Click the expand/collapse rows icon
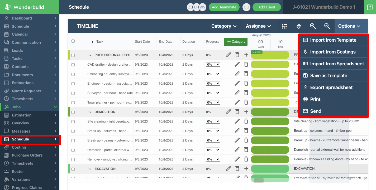This screenshot has width=376, height=190. [x=299, y=26]
